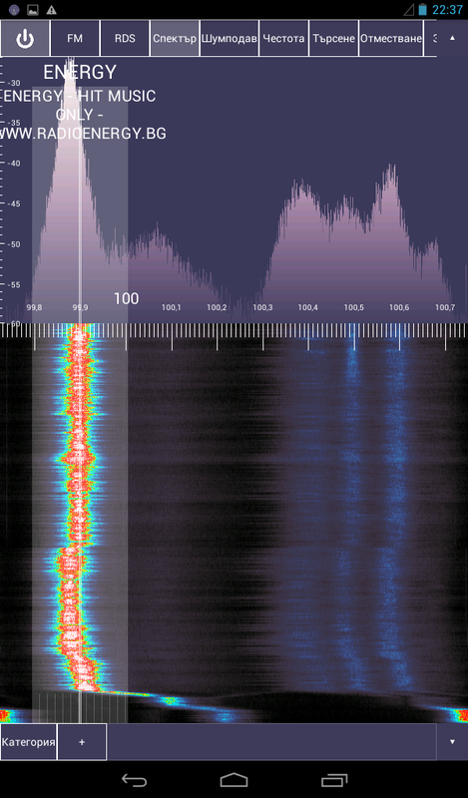Tune to 100,5 frequency label
468x798 pixels.
[353, 307]
